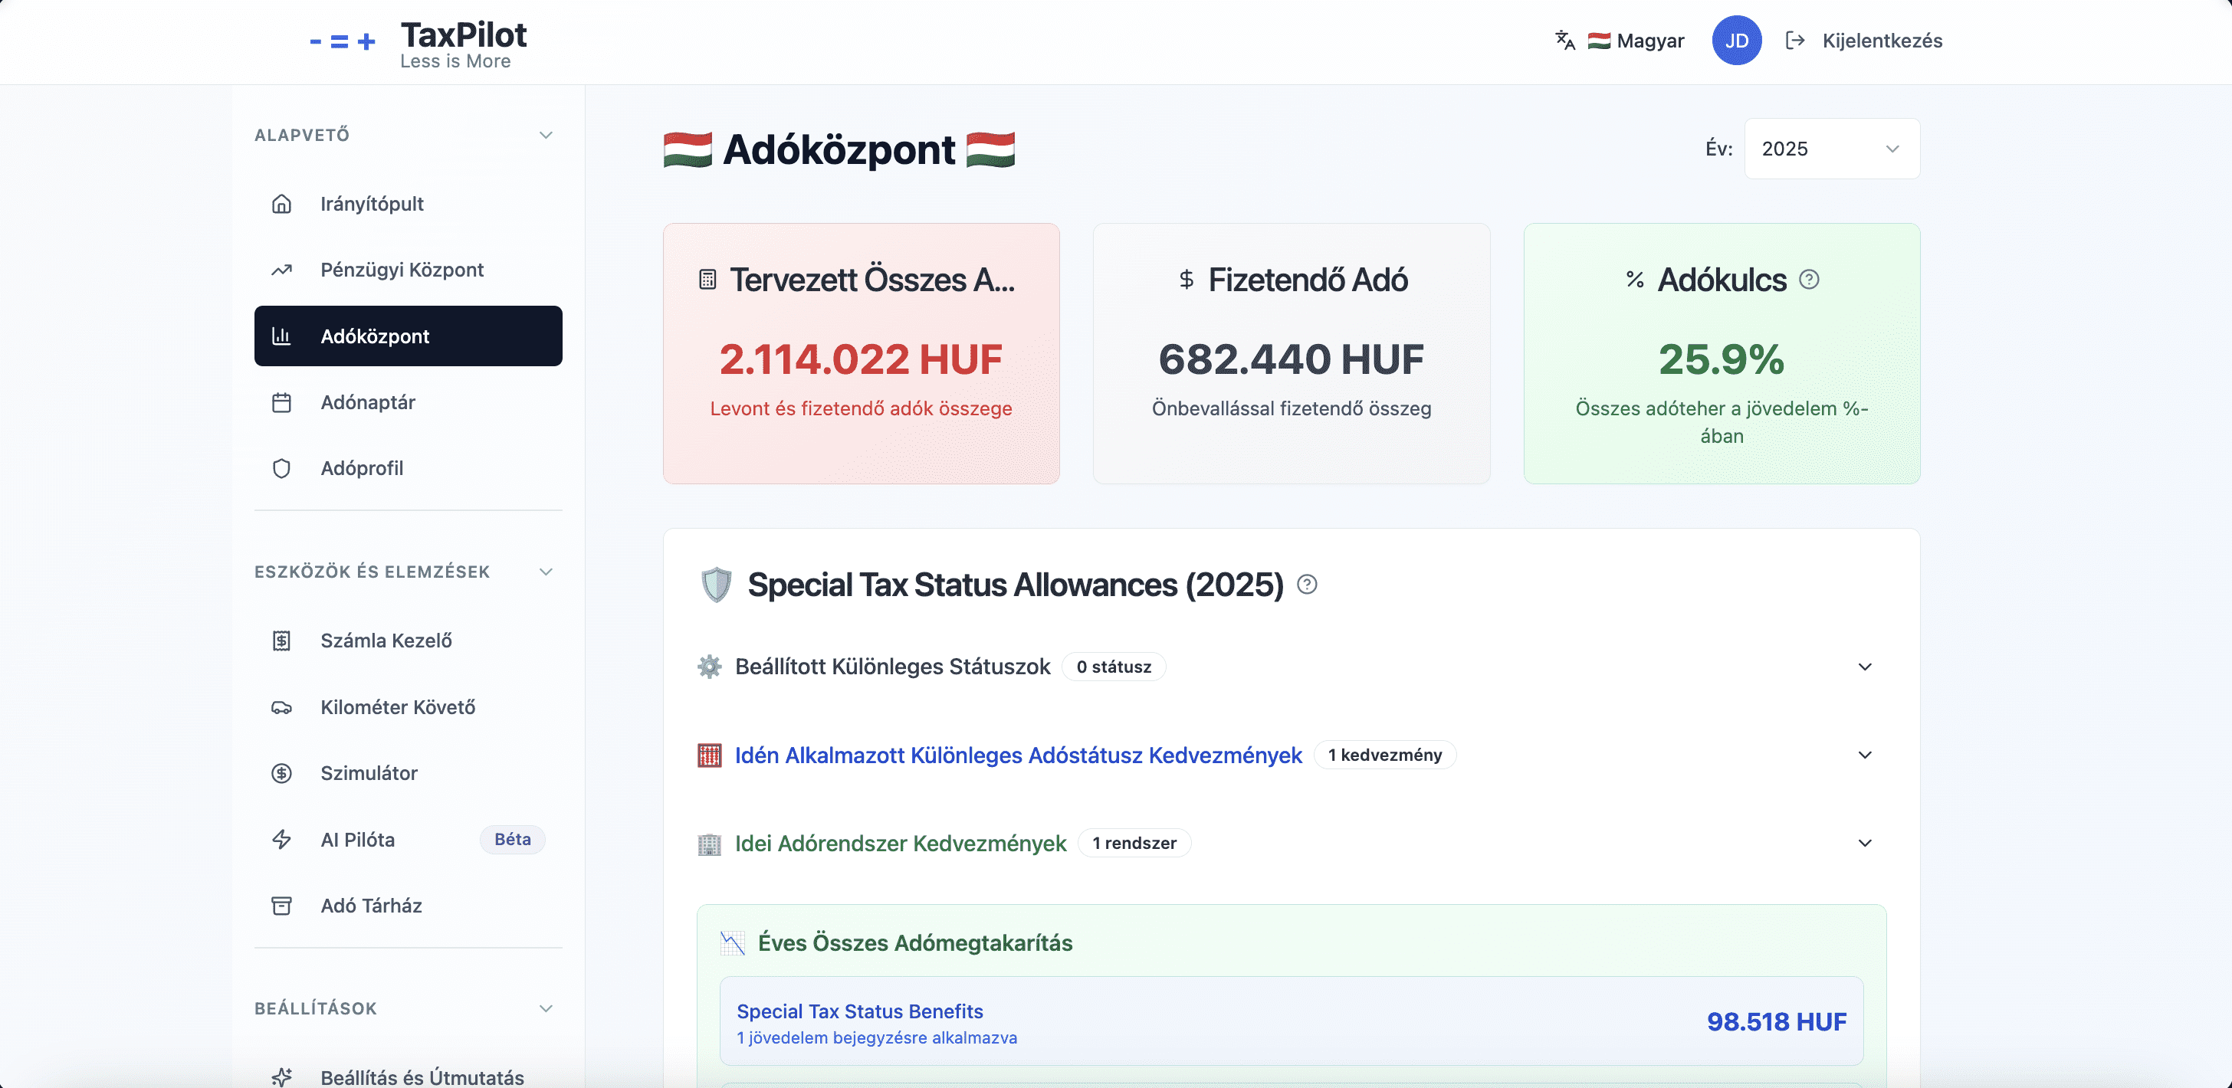Click the home icon beside Irányítópult
Image resolution: width=2232 pixels, height=1088 pixels.
click(281, 204)
